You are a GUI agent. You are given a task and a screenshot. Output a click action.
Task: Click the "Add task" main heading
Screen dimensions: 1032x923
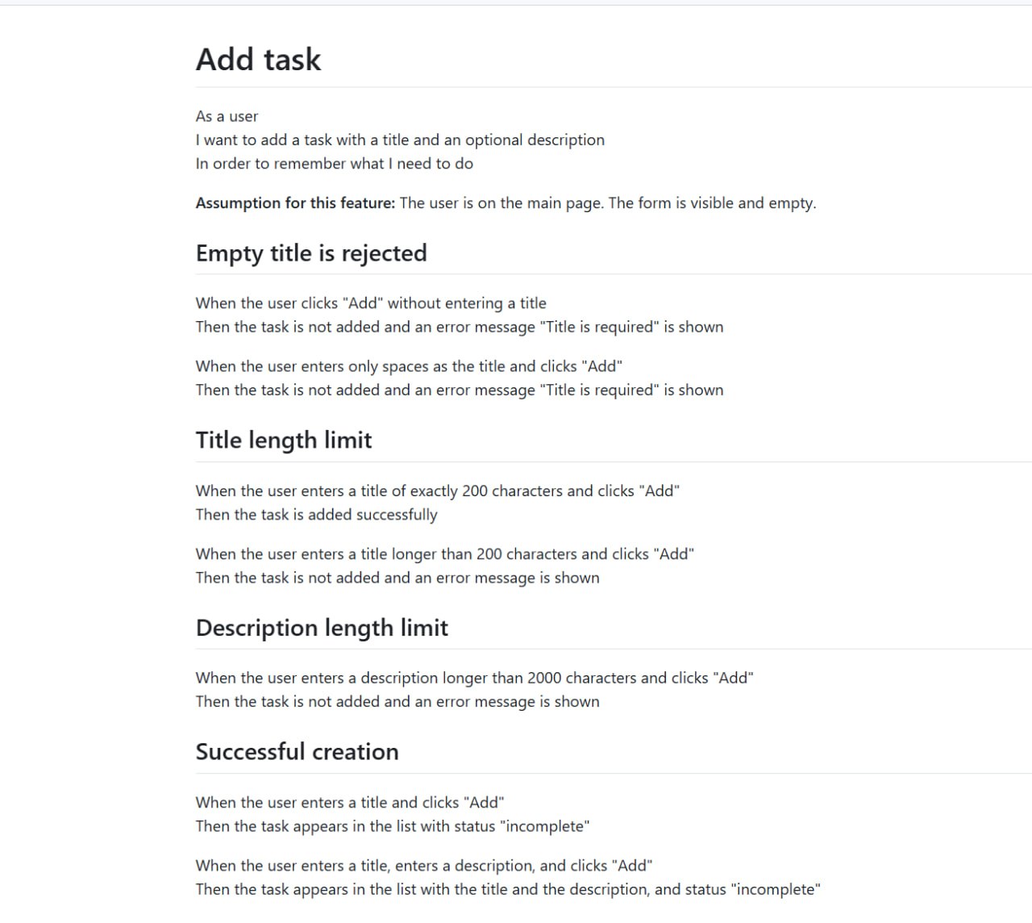coord(258,60)
